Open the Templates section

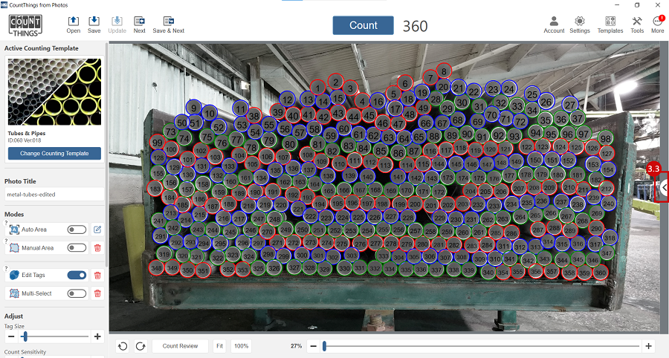pyautogui.click(x=610, y=25)
